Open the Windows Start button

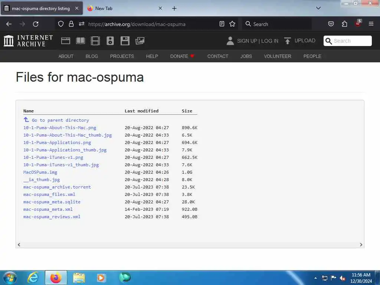[10, 278]
